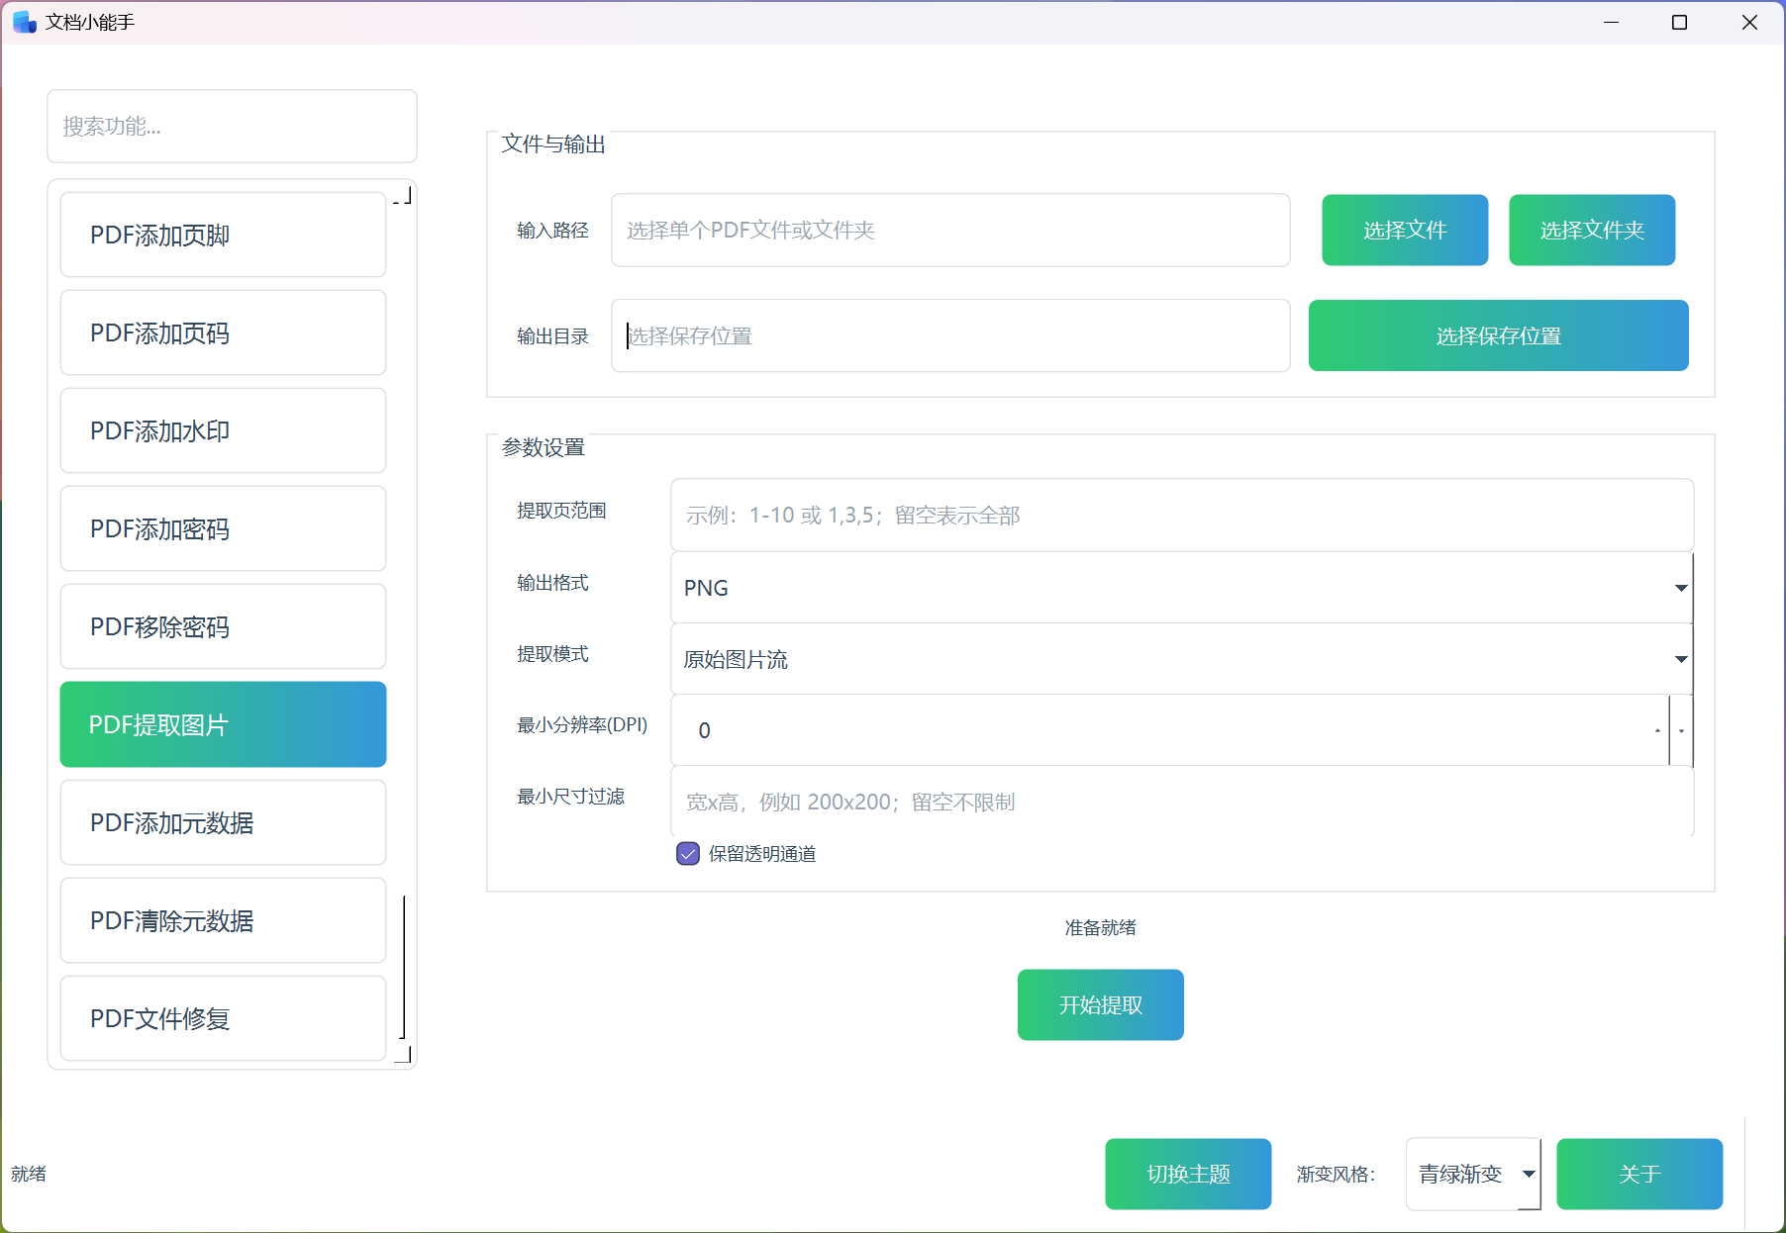
Task: Click the 切换主题 button
Action: click(1187, 1174)
